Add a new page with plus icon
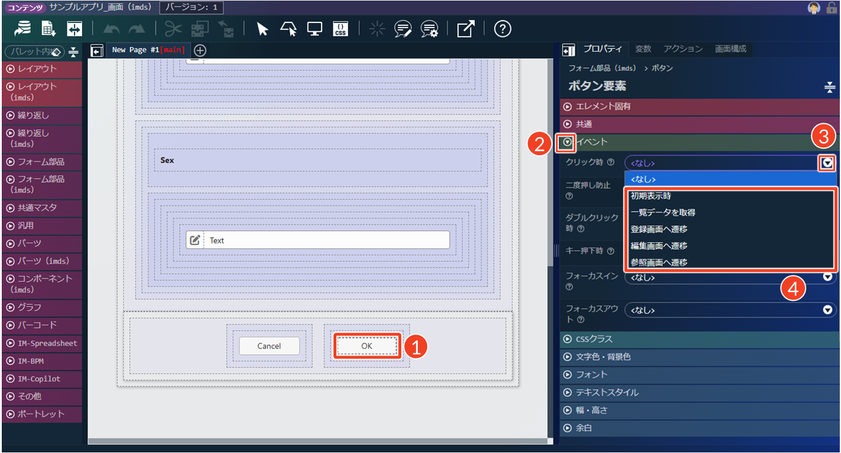This screenshot has height=453, width=841. click(x=200, y=50)
